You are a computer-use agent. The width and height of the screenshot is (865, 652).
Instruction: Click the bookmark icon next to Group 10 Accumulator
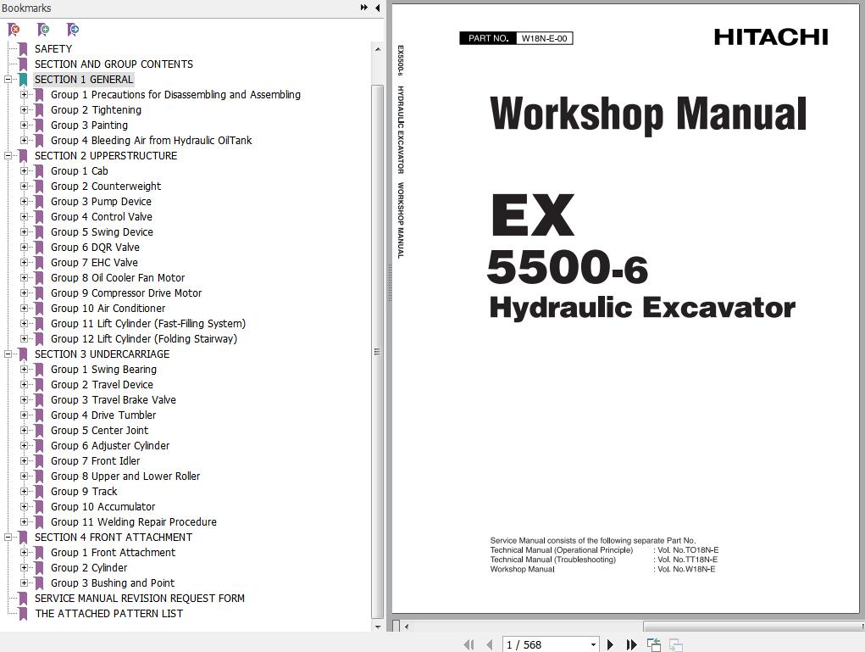click(x=39, y=507)
